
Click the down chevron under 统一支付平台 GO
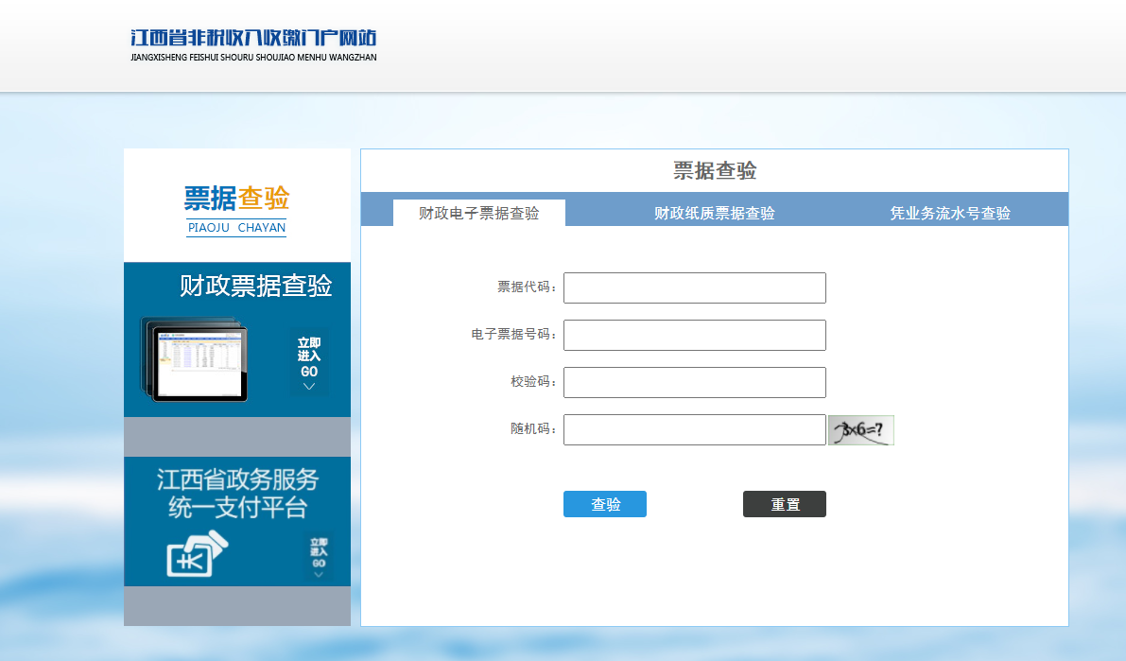[319, 574]
